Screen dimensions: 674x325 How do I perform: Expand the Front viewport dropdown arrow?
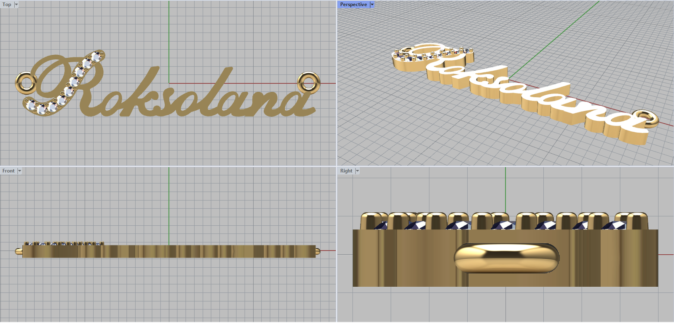click(19, 171)
